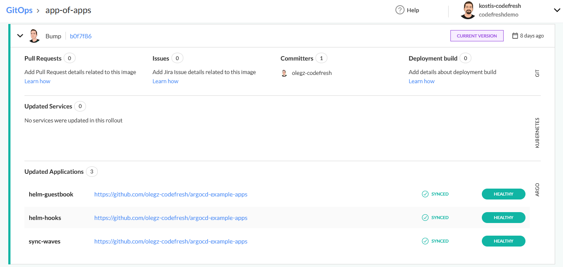Click Learn how under Pull Requests
Image resolution: width=563 pixels, height=267 pixels.
coord(37,81)
